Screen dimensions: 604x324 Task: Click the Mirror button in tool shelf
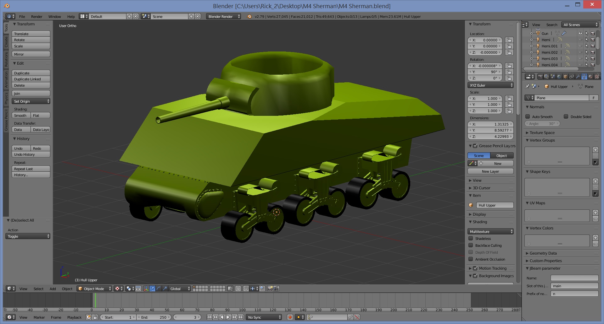coord(31,54)
